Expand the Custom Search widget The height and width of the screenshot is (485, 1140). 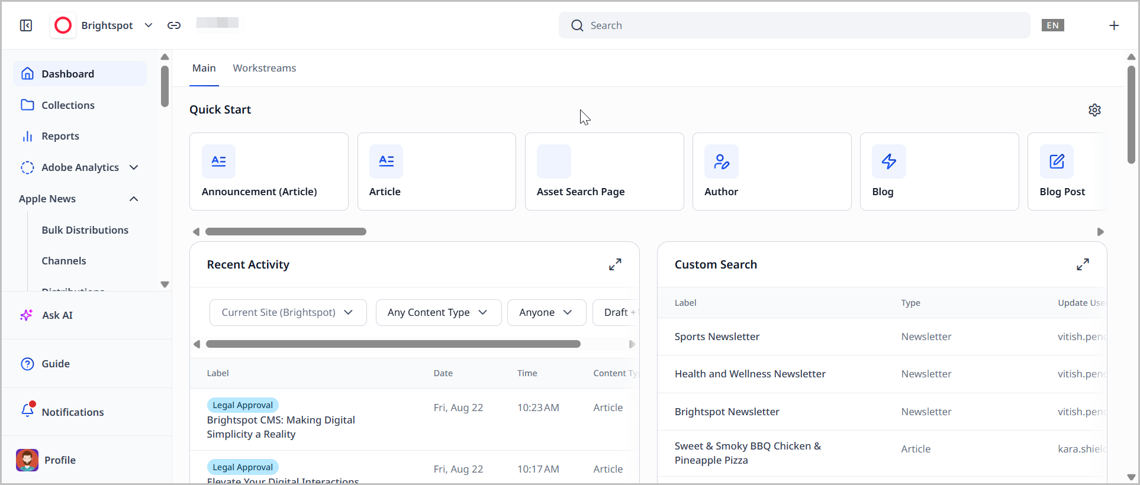1083,264
